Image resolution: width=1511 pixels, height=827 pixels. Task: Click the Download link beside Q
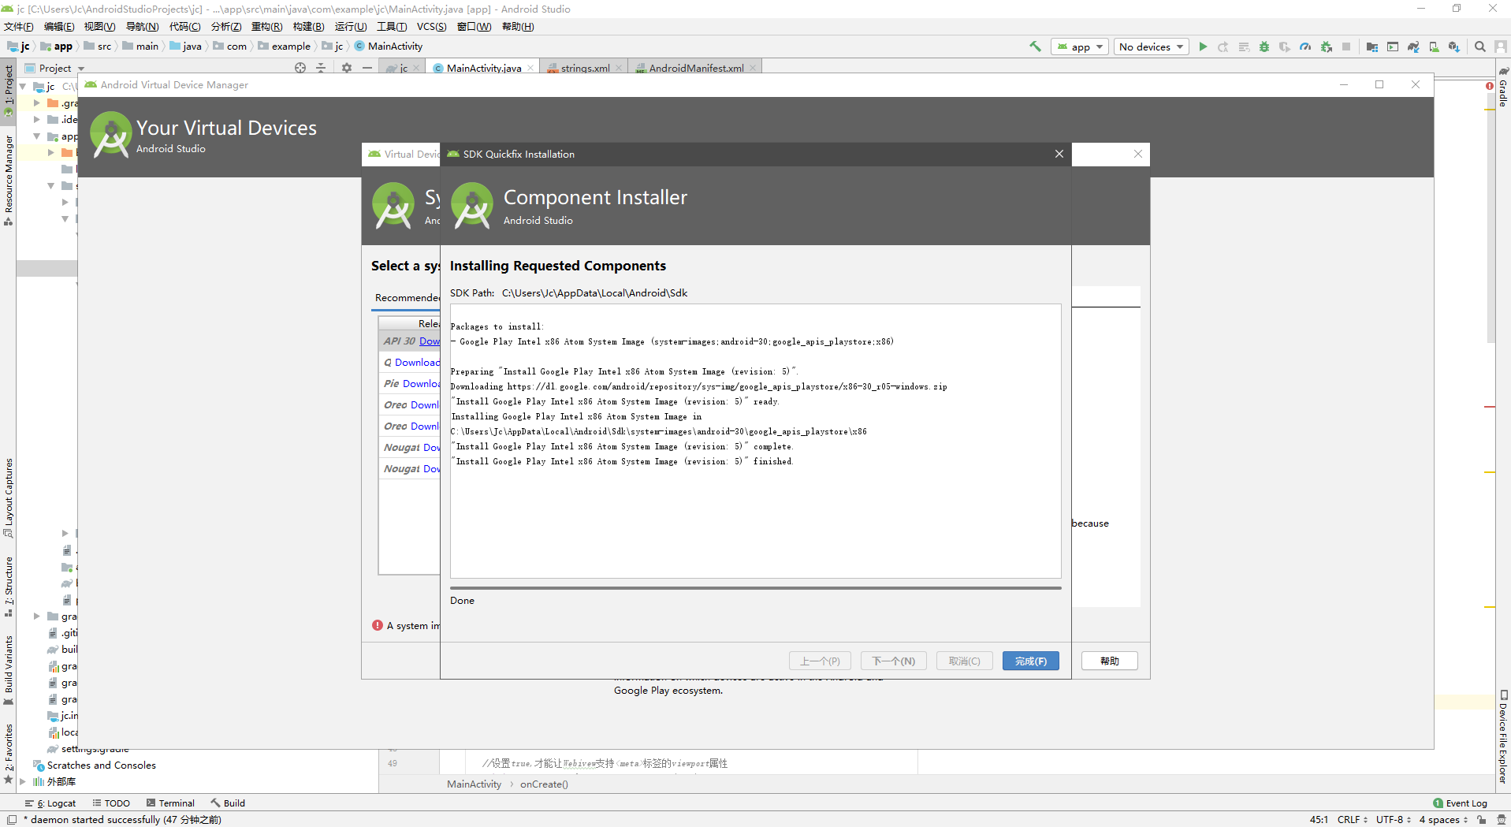point(417,362)
